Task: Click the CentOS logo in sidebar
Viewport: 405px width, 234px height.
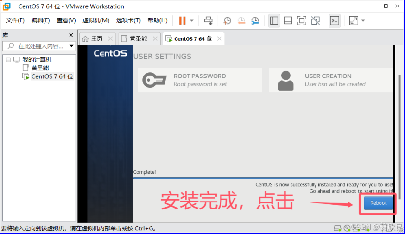Action: pyautogui.click(x=110, y=53)
